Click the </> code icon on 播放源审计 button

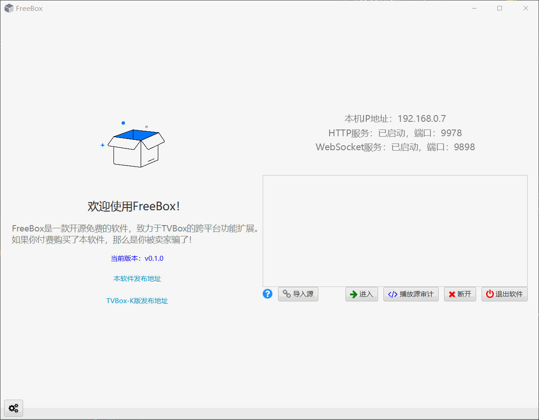[x=392, y=294]
